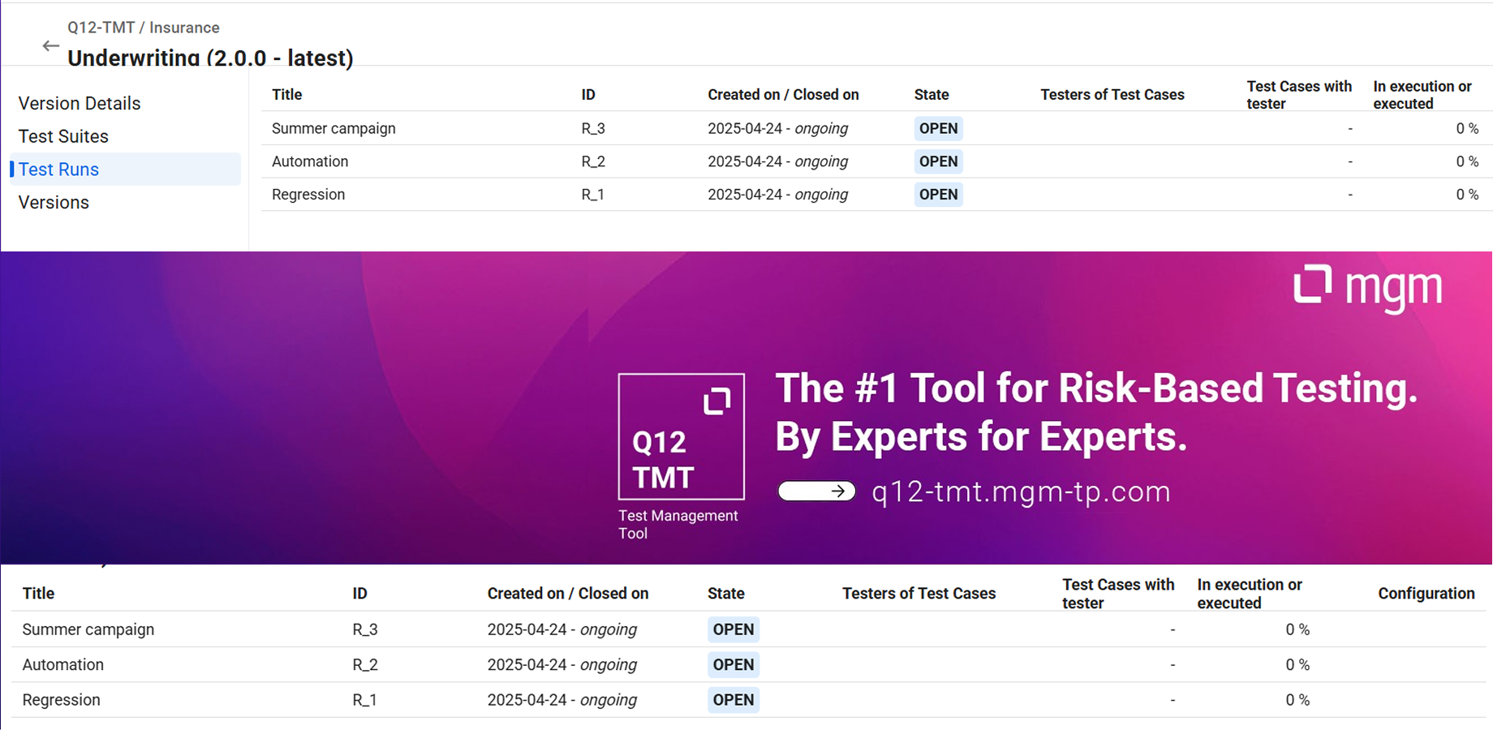Click Automation's 0 % value in upper table
Viewport: 1493px width, 730px height.
point(1467,161)
